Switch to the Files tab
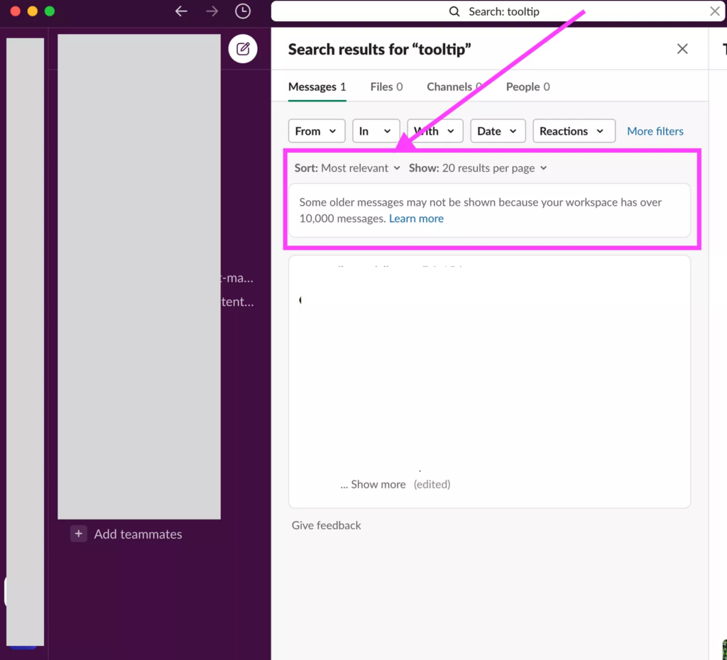 [x=386, y=87]
